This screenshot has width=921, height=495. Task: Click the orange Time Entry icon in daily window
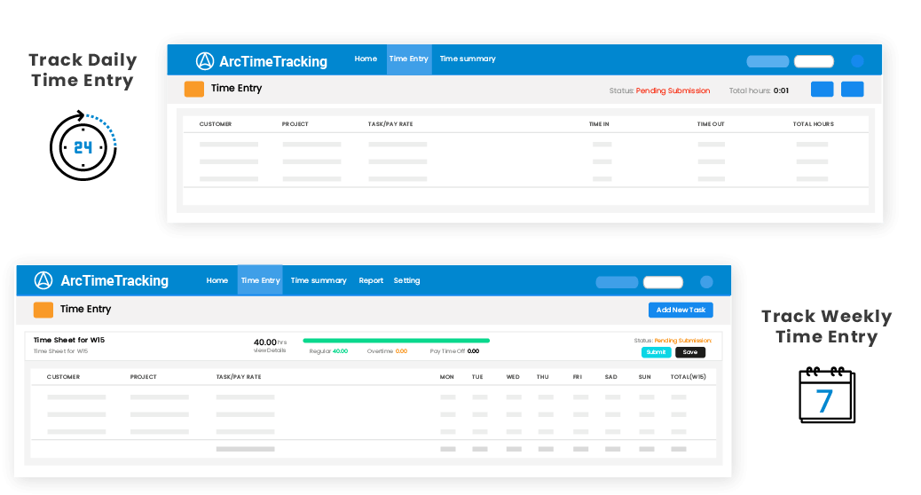coord(193,90)
